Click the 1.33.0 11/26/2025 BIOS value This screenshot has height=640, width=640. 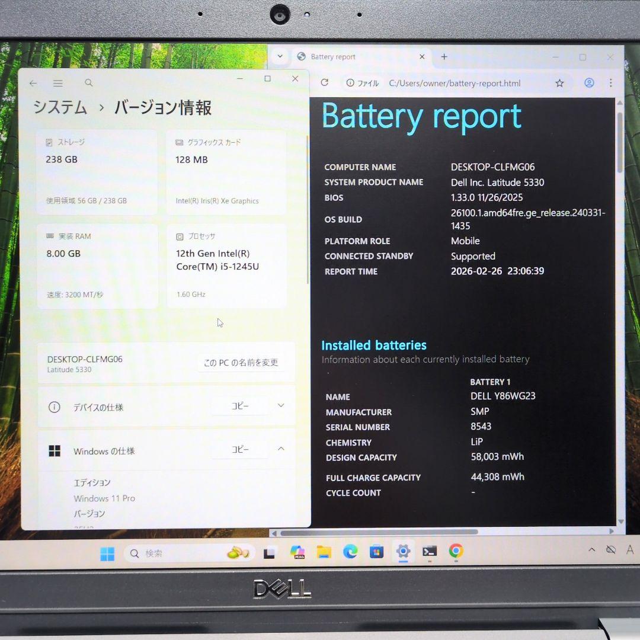tap(487, 197)
